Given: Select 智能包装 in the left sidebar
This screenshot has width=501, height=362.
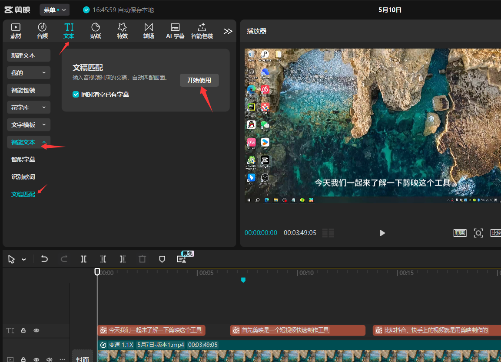Looking at the screenshot, I should (x=29, y=90).
